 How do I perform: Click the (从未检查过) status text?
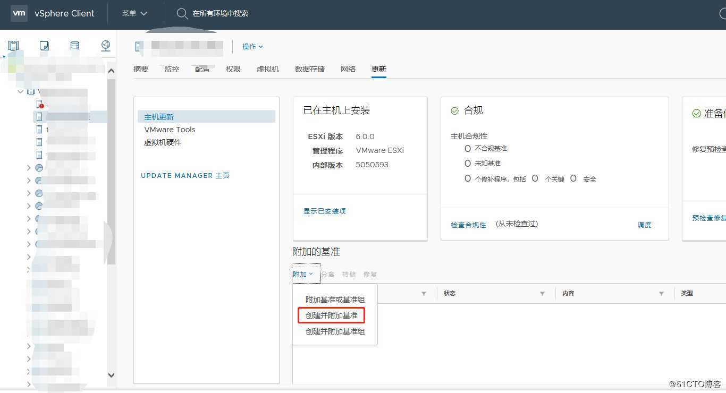pos(517,224)
